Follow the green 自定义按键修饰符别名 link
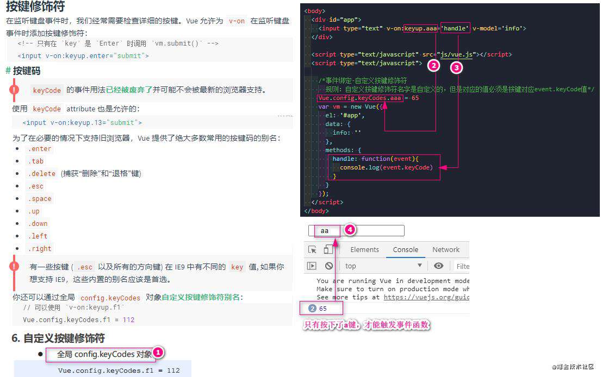The width and height of the screenshot is (602, 377). point(201,297)
